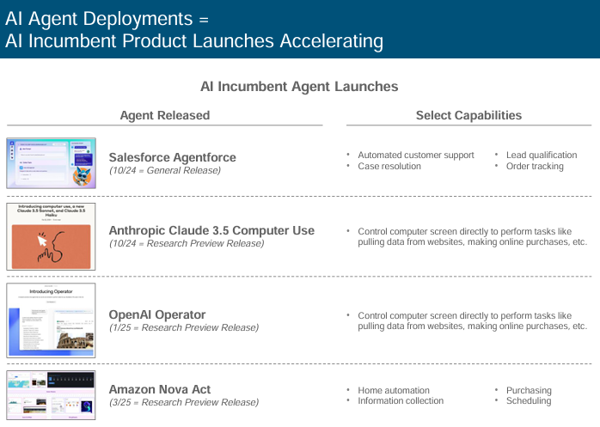Click the Amazon Nova Act thumbnail
This screenshot has height=427, width=600.
(51, 395)
